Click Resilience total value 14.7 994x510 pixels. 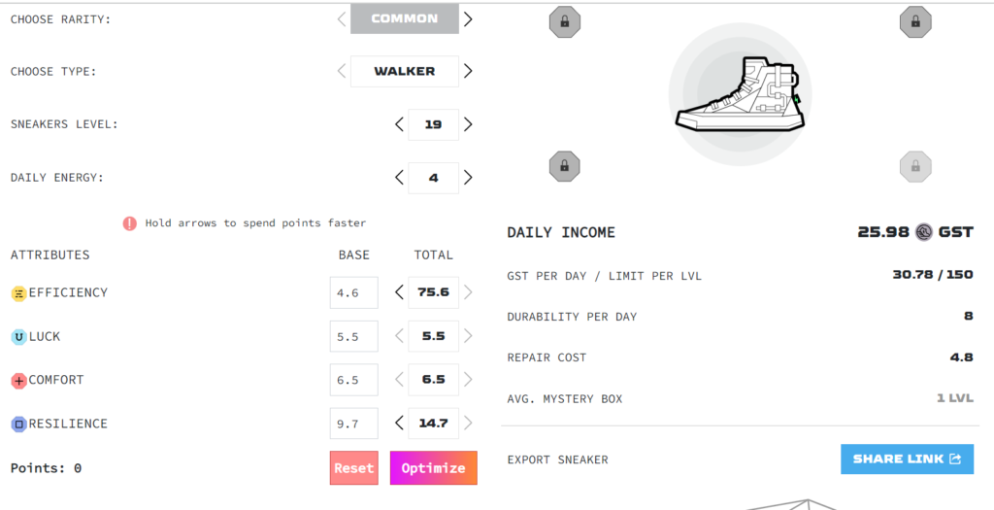point(434,424)
